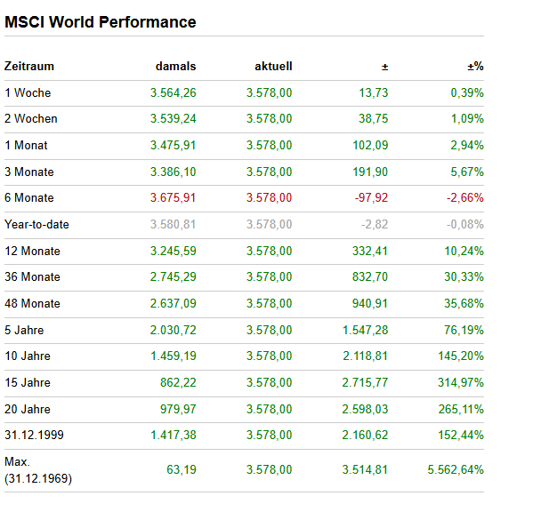Image resolution: width=541 pixels, height=512 pixels.
Task: Select the negative percentage -2,66%
Action: [x=464, y=198]
